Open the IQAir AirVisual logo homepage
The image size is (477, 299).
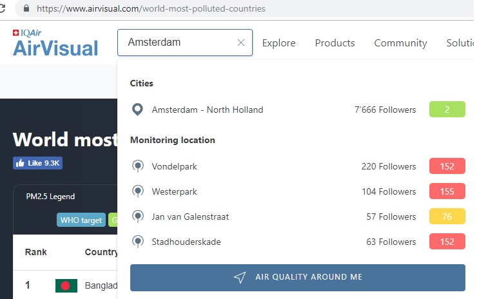pos(55,43)
